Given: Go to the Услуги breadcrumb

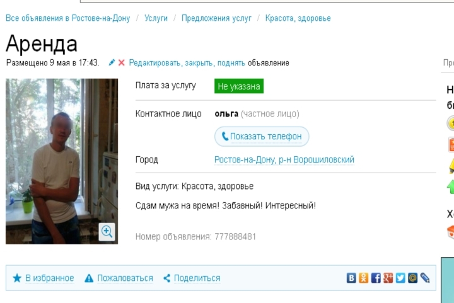Looking at the screenshot, I should tap(156, 18).
